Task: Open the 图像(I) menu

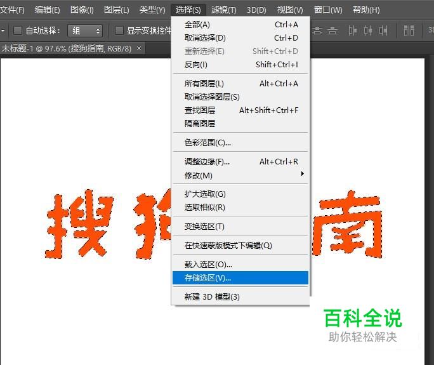Action: tap(82, 10)
